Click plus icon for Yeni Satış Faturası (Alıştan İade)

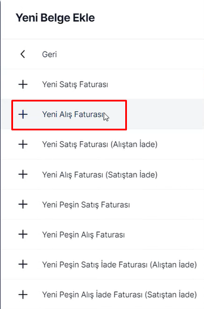(x=23, y=144)
